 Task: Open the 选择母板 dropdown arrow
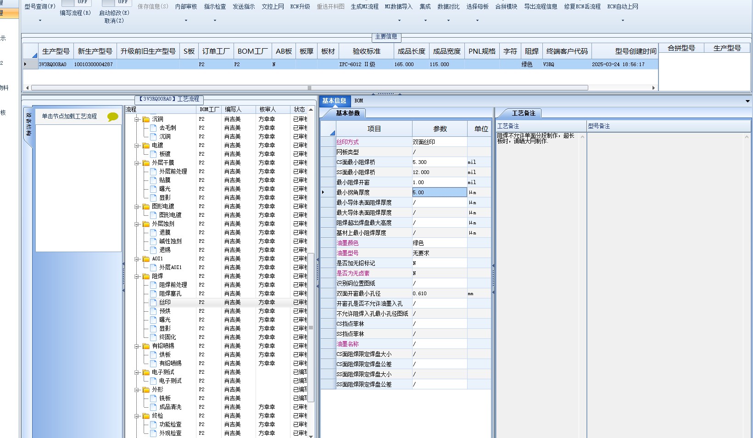[477, 21]
